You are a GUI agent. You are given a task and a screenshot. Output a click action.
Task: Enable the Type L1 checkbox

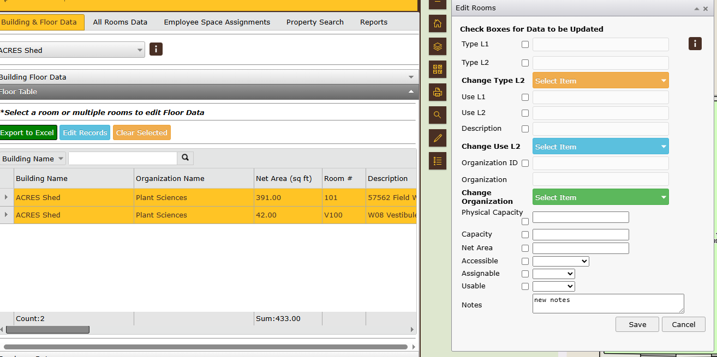pos(525,45)
